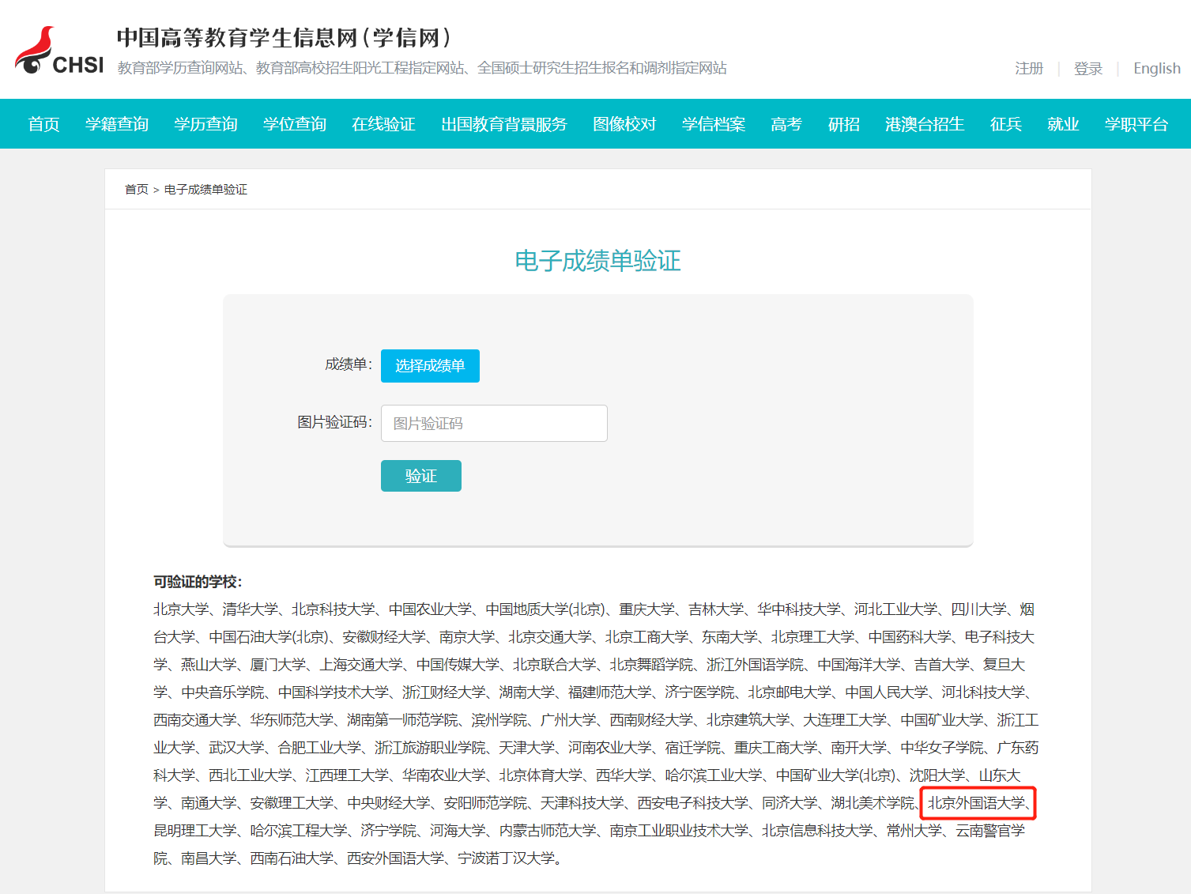
Task: Open the 学职平台 navigation item
Action: pos(1136,124)
